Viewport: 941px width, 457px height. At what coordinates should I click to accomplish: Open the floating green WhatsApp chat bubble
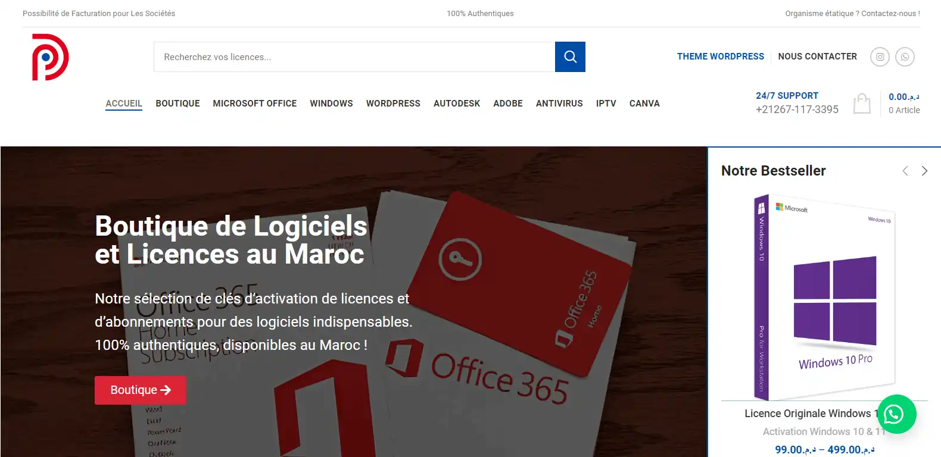pos(896,414)
